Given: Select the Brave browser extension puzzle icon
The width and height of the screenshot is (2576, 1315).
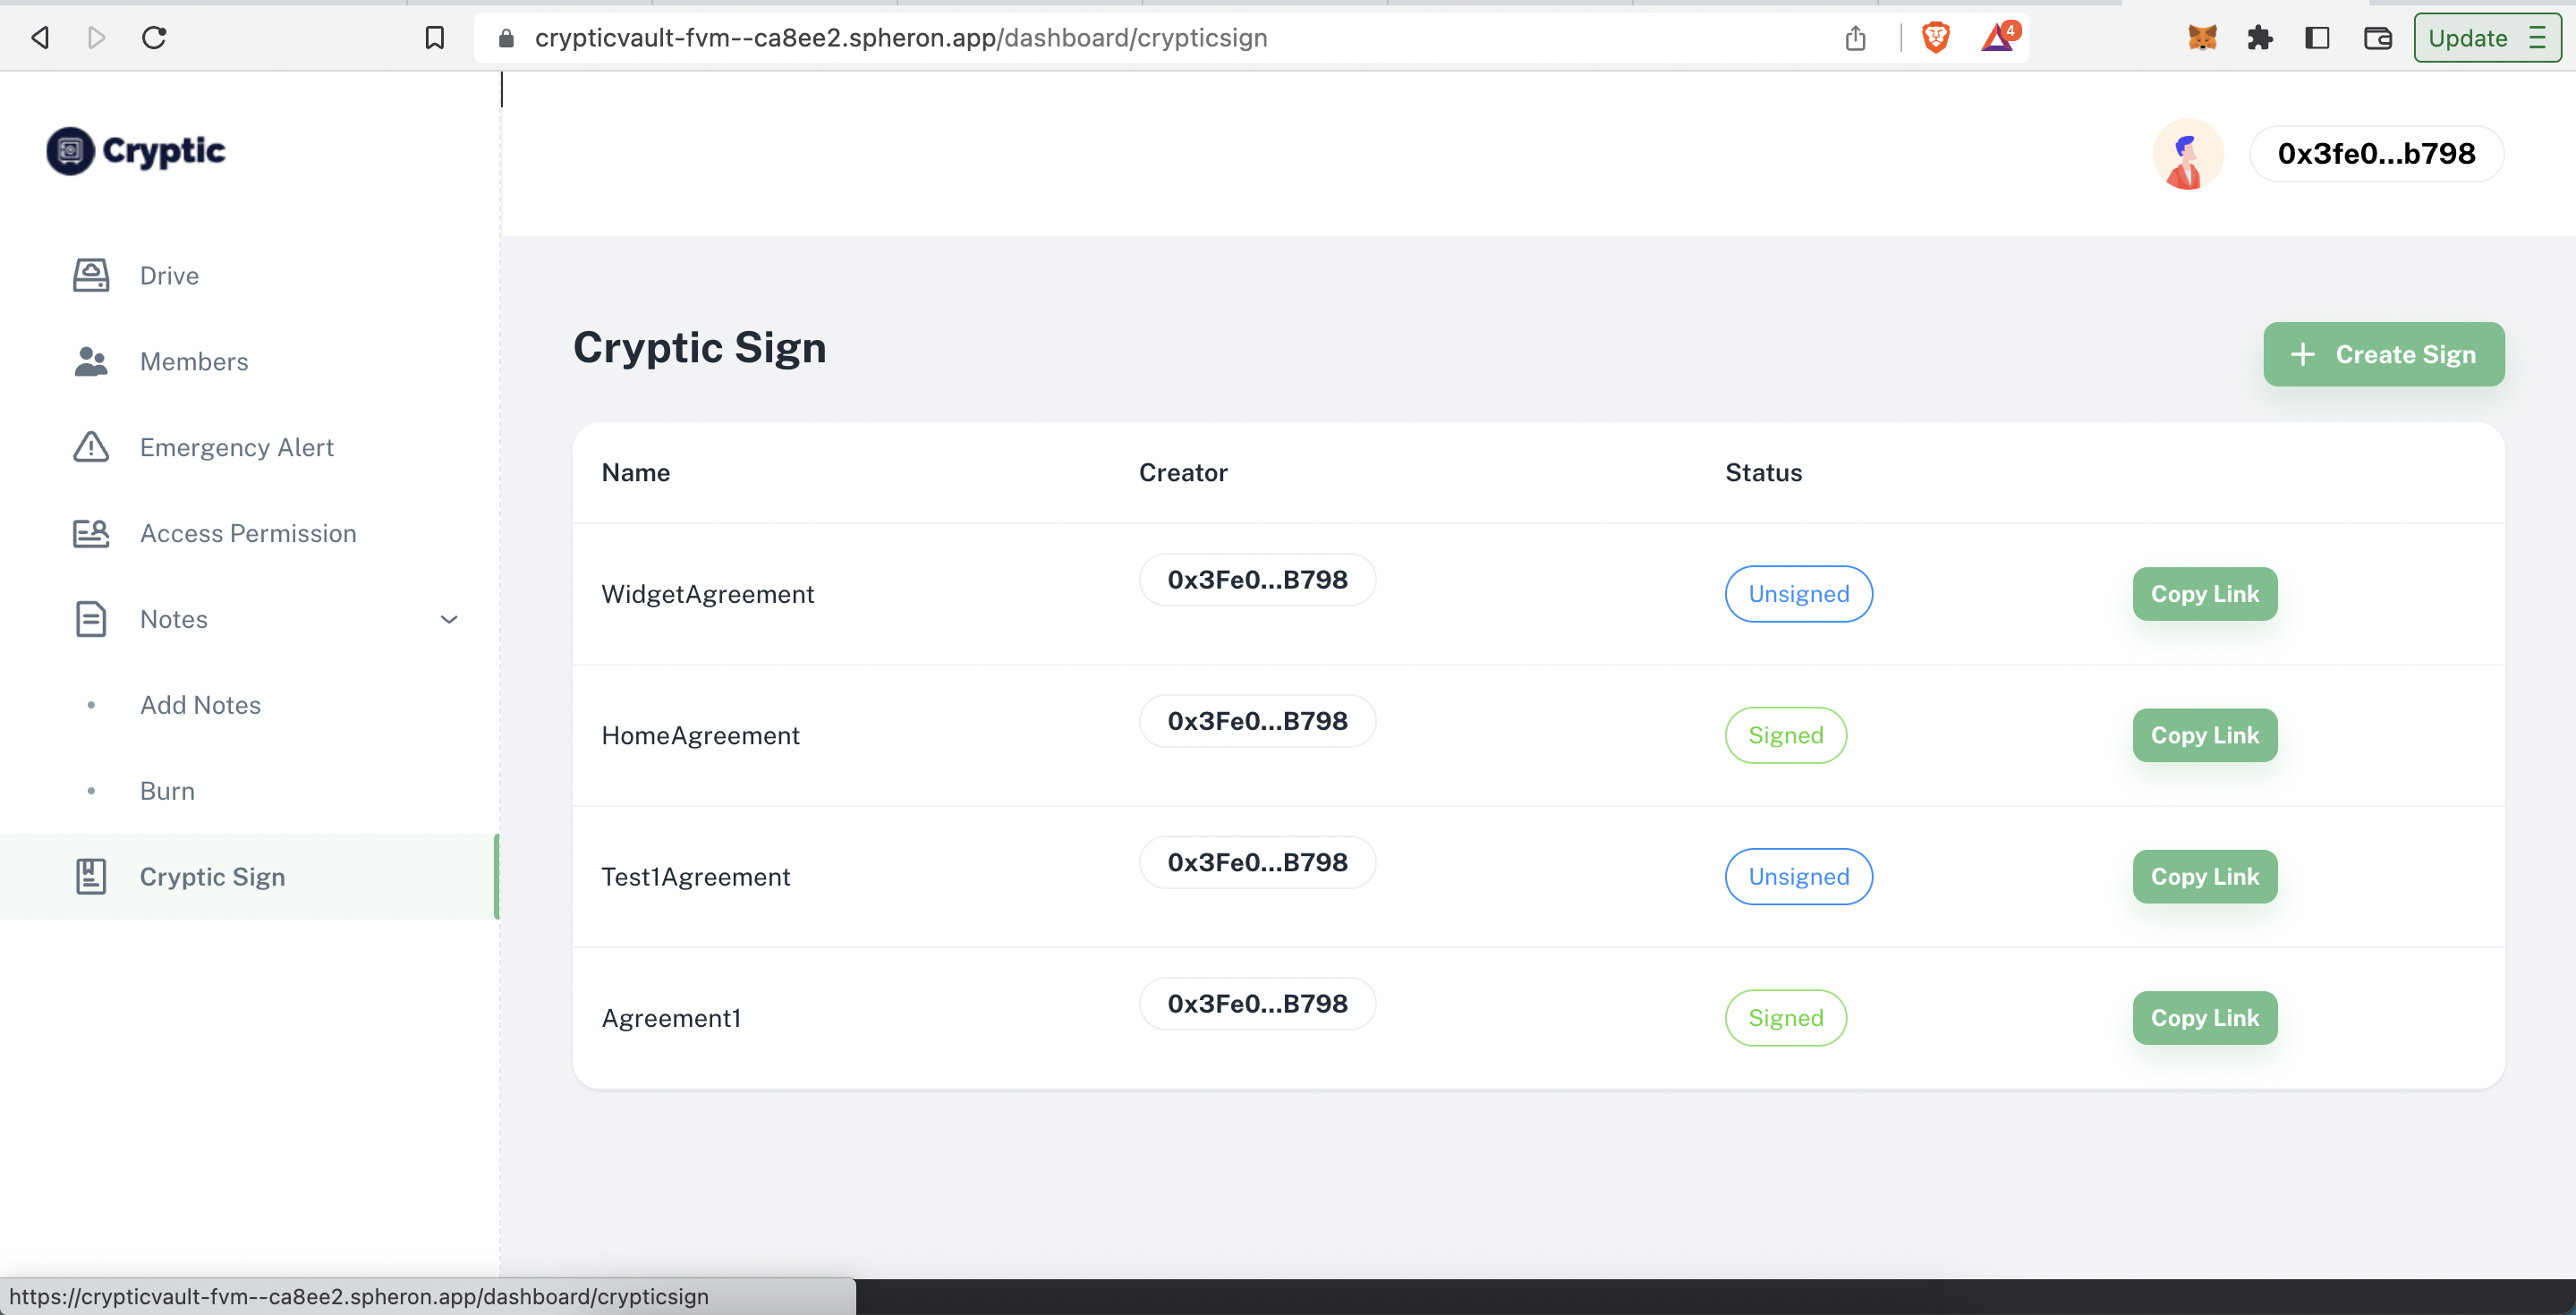Looking at the screenshot, I should tap(2261, 37).
